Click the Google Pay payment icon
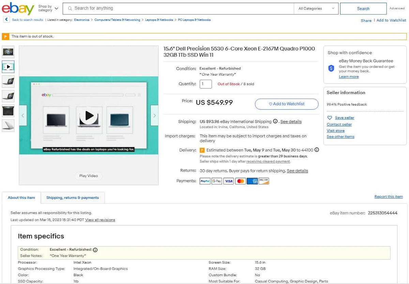 (x=217, y=181)
